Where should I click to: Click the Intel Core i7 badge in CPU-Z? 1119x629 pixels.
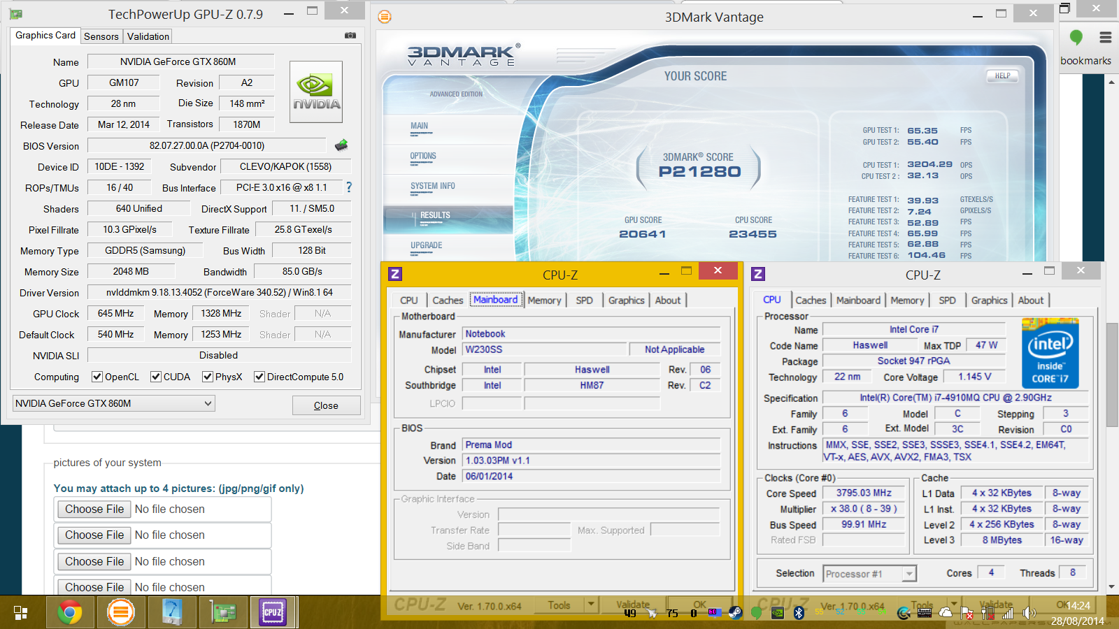pyautogui.click(x=1050, y=353)
